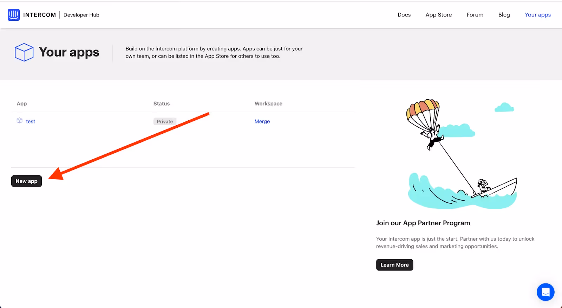Click the Developer Hub header link
The height and width of the screenshot is (308, 562).
coord(81,15)
